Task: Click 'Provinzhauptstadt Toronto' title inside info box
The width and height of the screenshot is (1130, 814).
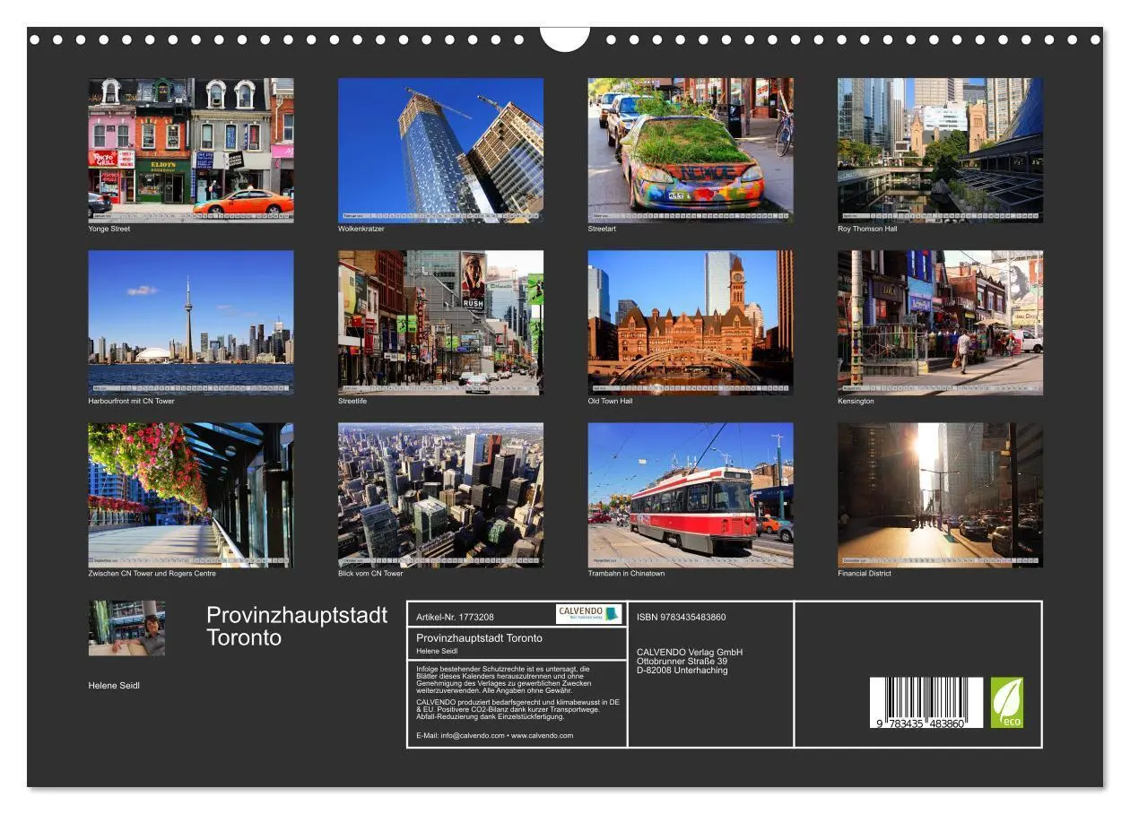Action: [x=480, y=638]
